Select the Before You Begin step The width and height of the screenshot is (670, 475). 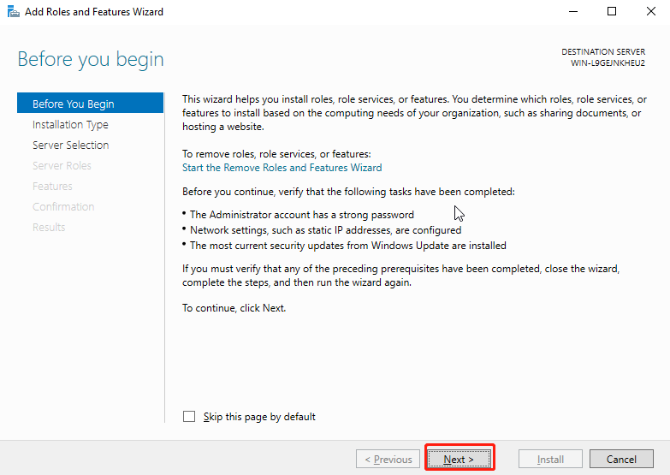[x=73, y=104]
